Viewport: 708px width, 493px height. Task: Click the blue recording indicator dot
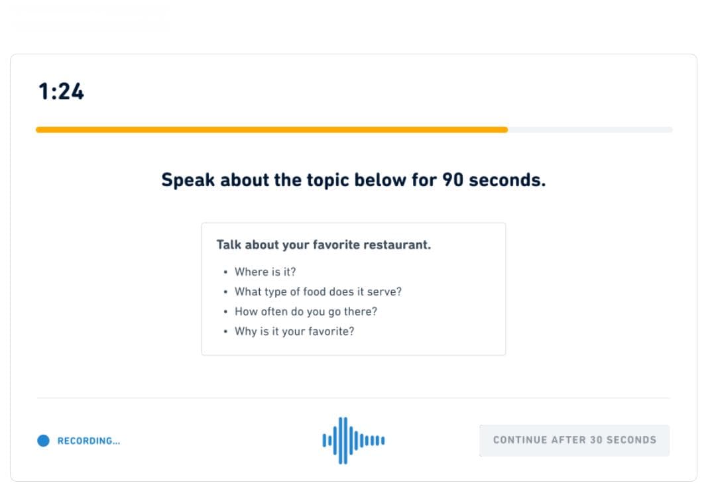point(43,441)
